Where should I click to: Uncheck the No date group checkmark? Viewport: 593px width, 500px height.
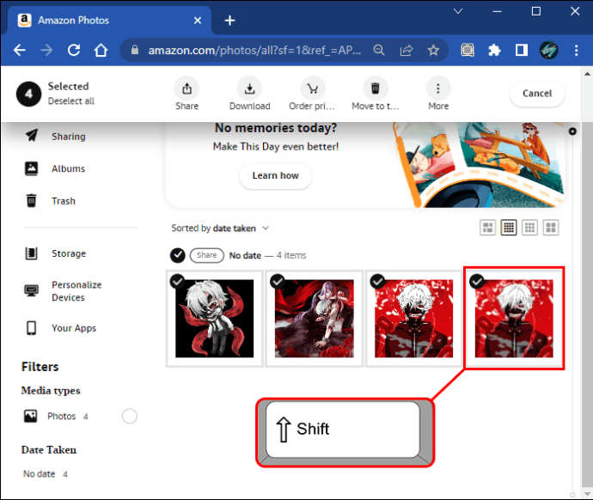point(177,255)
